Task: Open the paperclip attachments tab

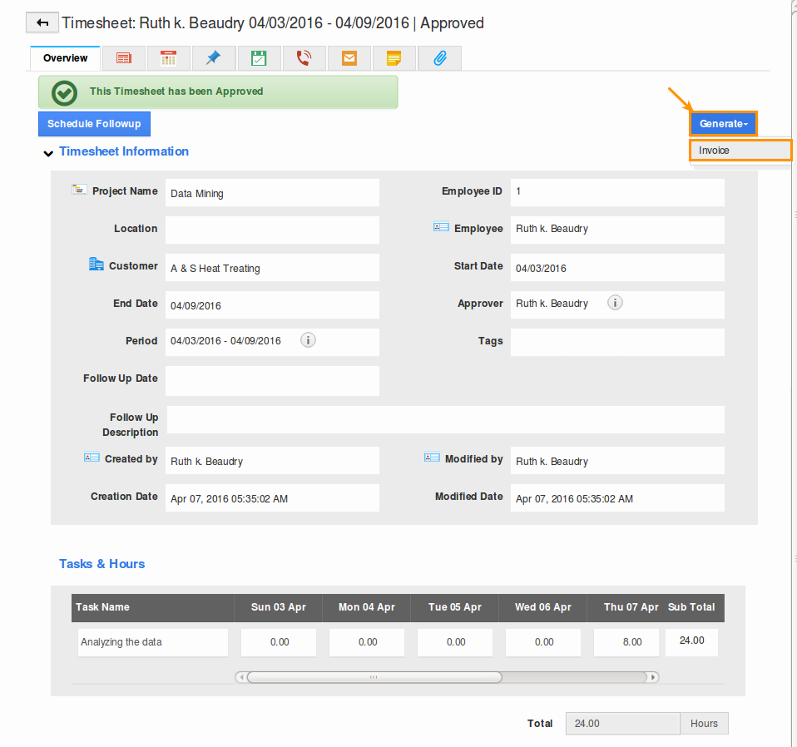Action: click(x=439, y=58)
